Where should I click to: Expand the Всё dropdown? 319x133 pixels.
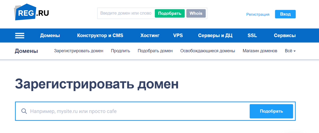coord(290,51)
